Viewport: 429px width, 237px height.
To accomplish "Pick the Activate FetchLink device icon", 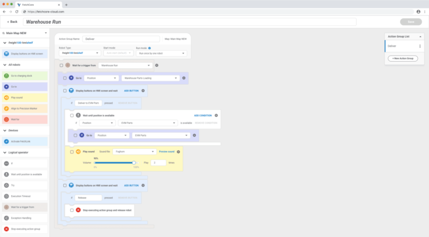I will [6, 141].
